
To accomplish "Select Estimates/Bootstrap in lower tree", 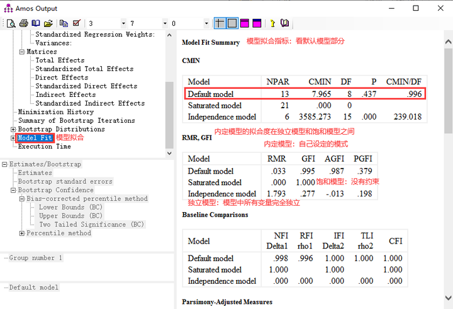I will coord(45,164).
